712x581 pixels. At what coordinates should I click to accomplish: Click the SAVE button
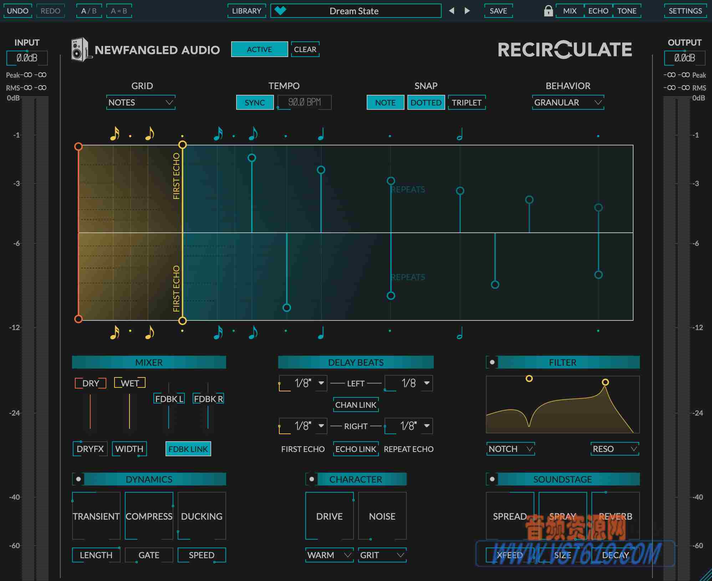498,11
